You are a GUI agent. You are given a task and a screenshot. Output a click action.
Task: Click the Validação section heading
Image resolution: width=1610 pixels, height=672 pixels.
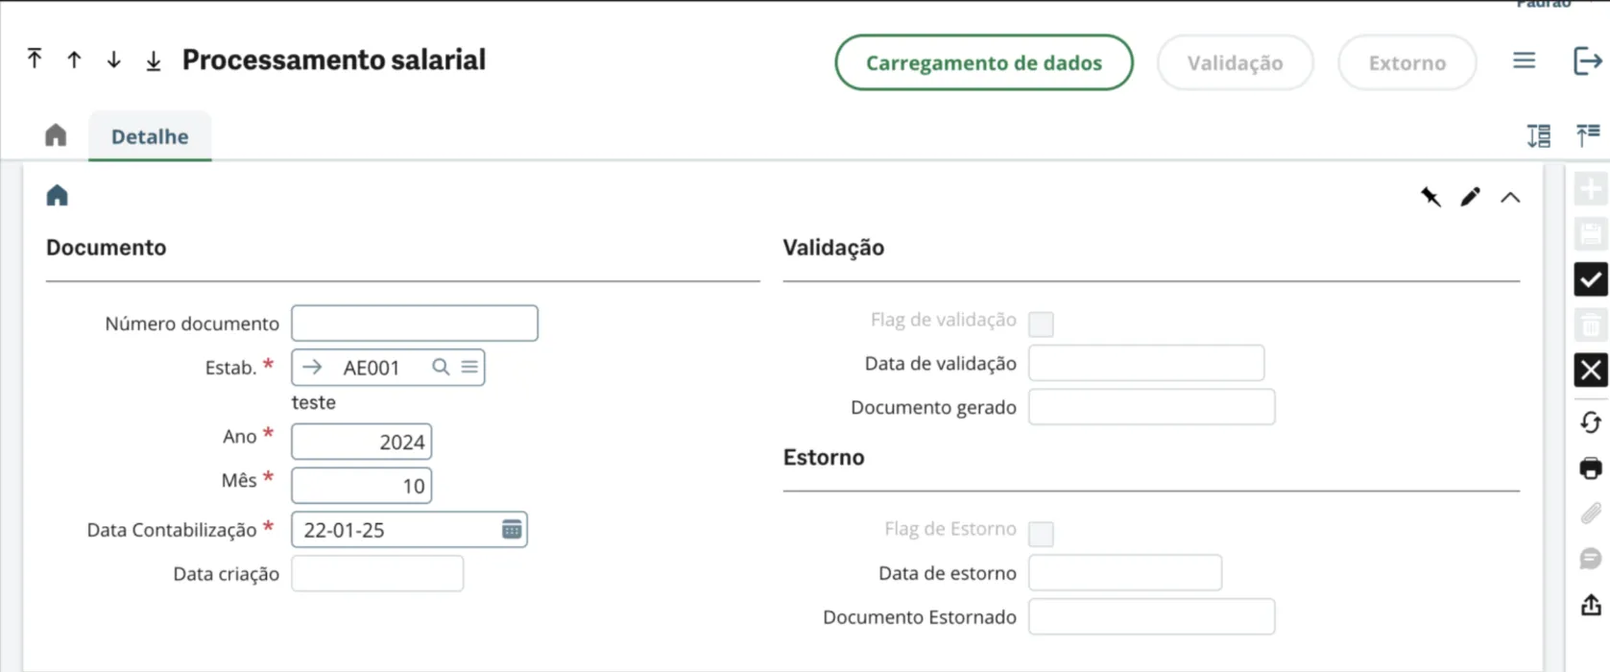833,248
